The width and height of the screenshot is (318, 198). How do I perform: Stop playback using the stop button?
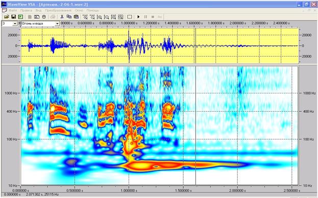[153, 17]
